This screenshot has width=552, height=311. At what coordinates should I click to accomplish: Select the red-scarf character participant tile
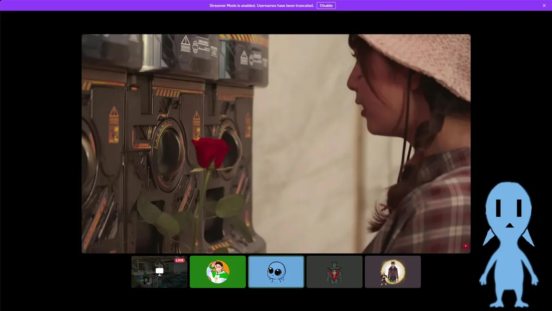[335, 272]
